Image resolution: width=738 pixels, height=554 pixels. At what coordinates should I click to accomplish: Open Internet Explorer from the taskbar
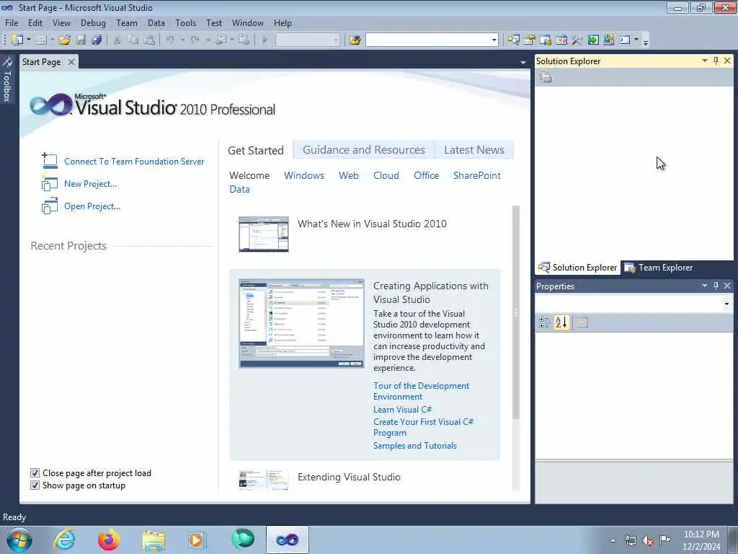pyautogui.click(x=64, y=540)
